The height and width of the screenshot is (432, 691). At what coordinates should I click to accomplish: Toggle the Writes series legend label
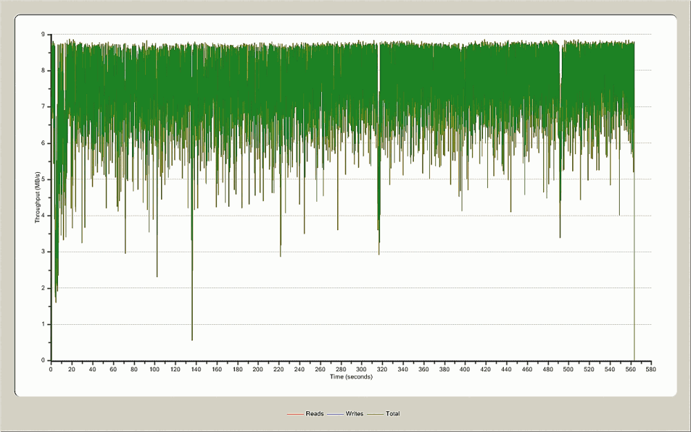click(354, 414)
